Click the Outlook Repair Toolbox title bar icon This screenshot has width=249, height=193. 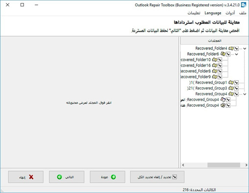coord(244,5)
